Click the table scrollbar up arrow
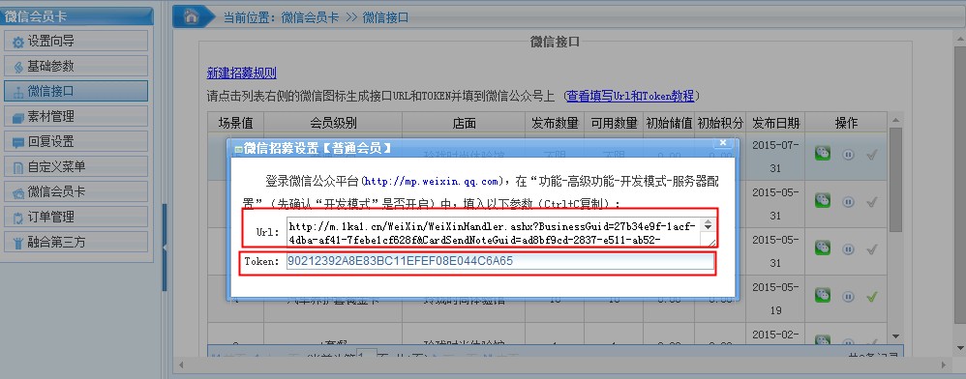Viewport: 966px width, 379px height. pos(895,121)
